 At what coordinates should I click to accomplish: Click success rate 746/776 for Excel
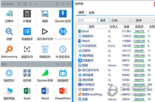click(139, 31)
